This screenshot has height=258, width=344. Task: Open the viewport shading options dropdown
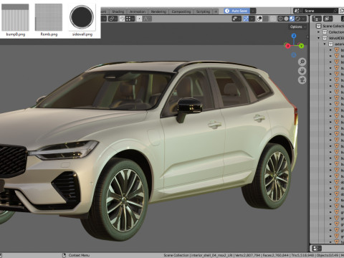pyautogui.click(x=304, y=19)
